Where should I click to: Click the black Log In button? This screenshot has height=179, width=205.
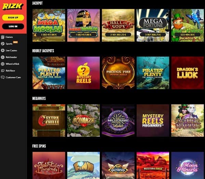click(13, 26)
